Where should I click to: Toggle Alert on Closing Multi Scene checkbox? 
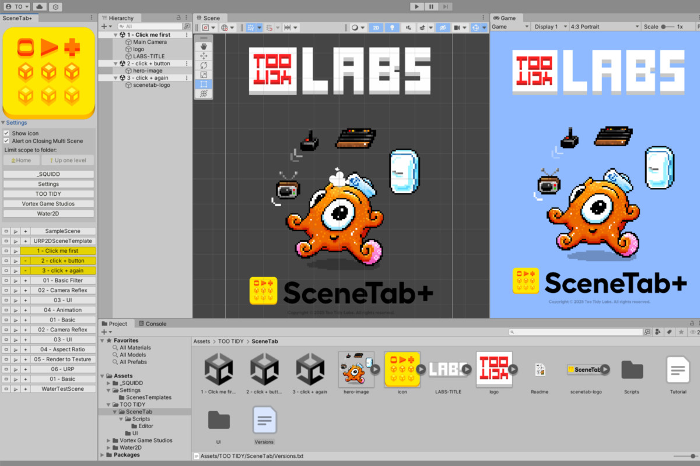[x=6, y=141]
